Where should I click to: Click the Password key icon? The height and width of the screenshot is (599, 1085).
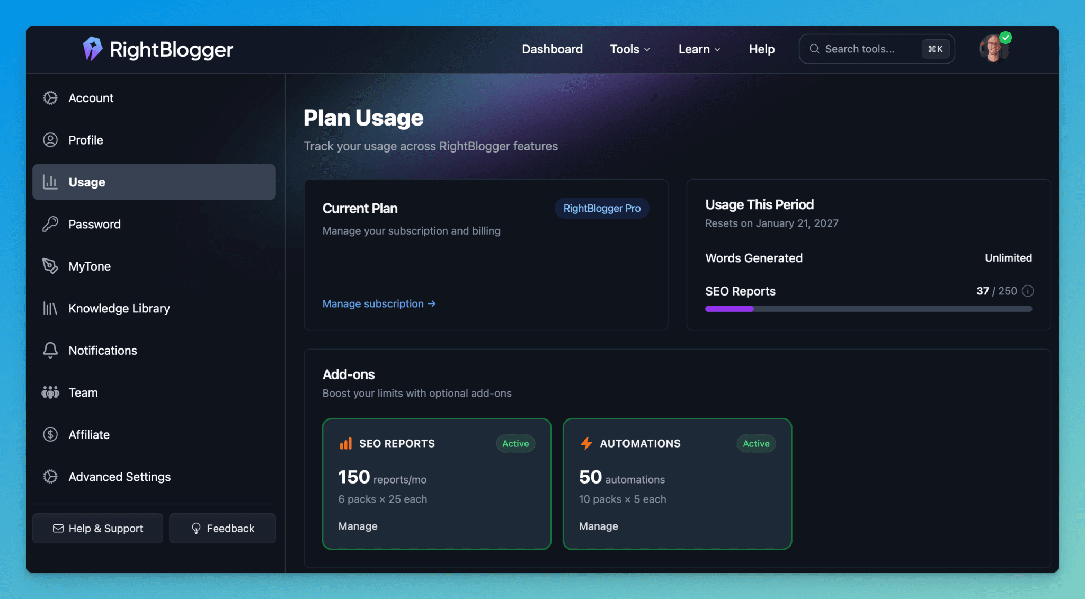pos(50,224)
